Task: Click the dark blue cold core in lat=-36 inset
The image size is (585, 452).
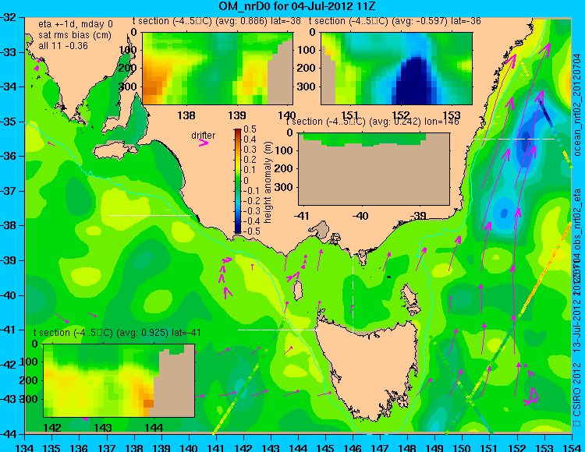Action: tap(413, 83)
